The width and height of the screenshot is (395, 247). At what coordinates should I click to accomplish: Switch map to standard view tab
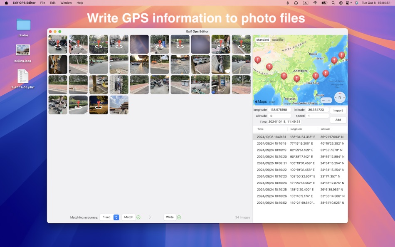tap(263, 40)
